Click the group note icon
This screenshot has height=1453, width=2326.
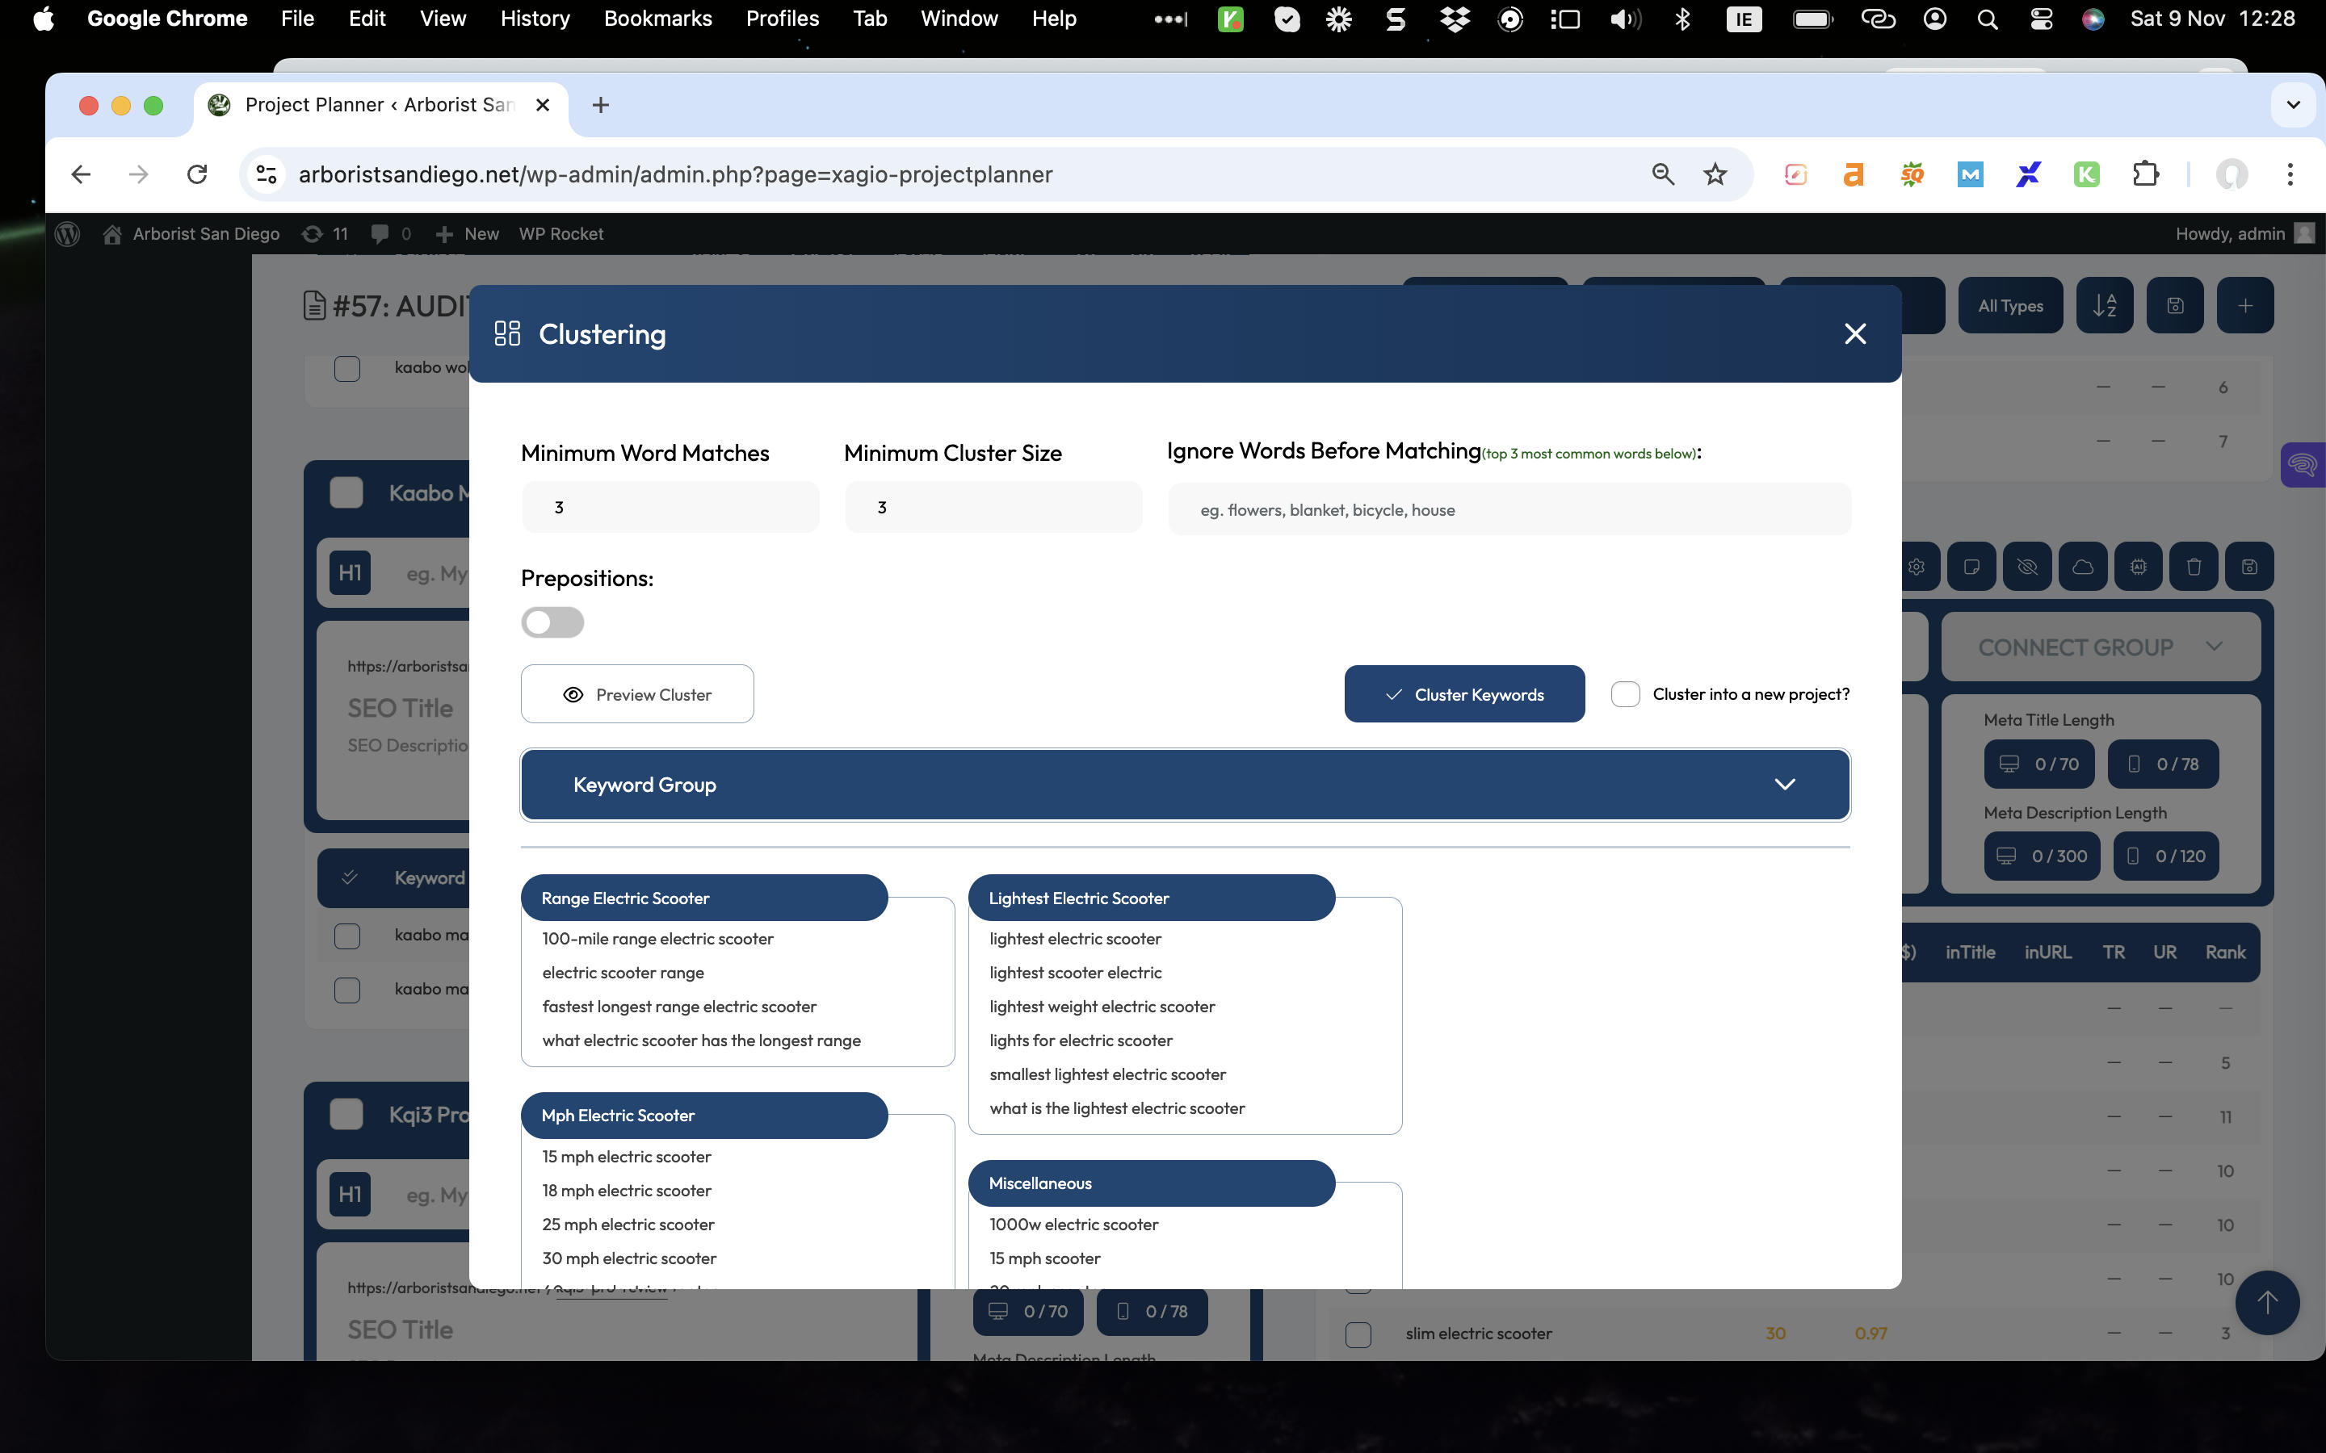(x=1971, y=566)
